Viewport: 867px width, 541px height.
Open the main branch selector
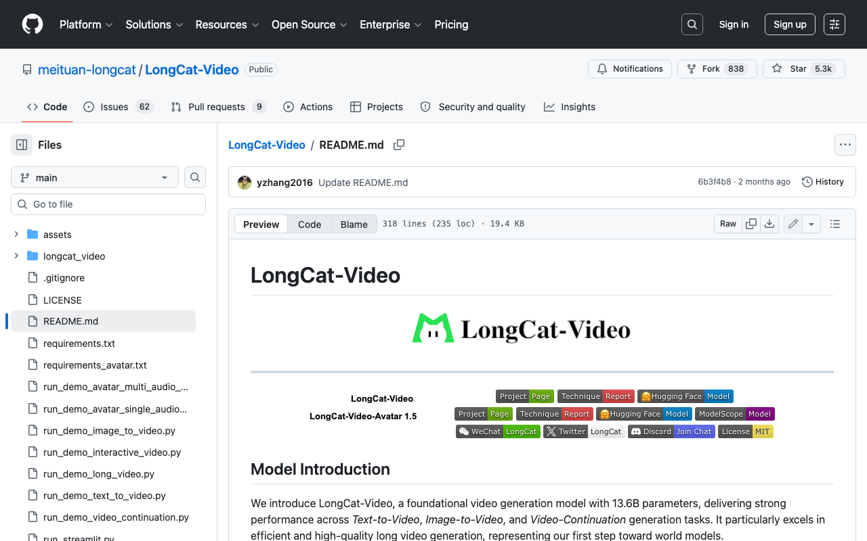(x=95, y=177)
